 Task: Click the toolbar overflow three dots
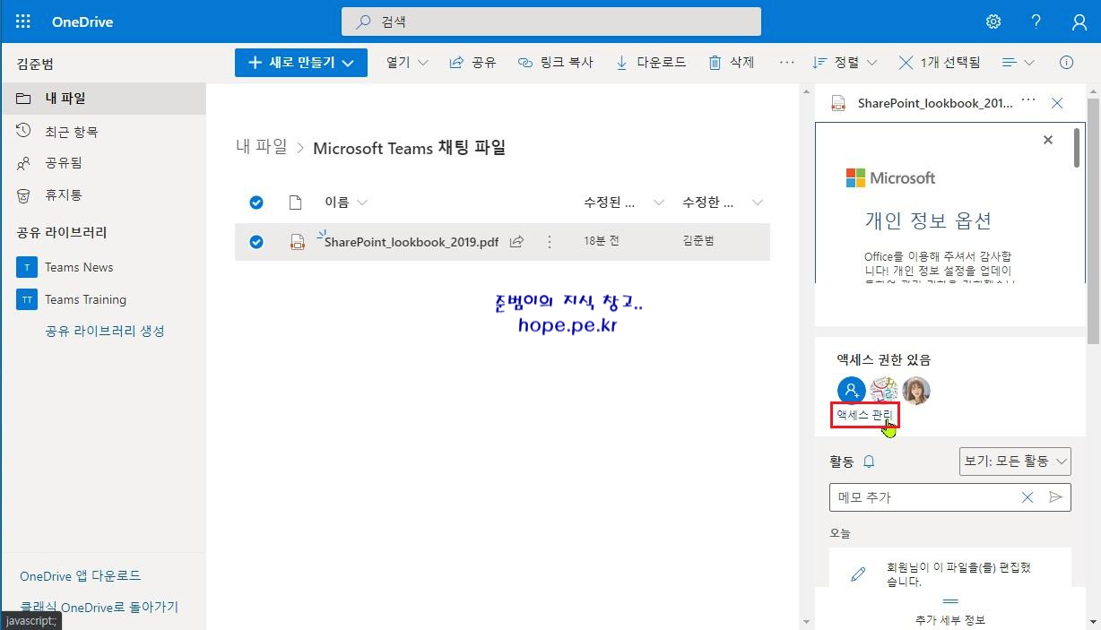click(x=787, y=63)
